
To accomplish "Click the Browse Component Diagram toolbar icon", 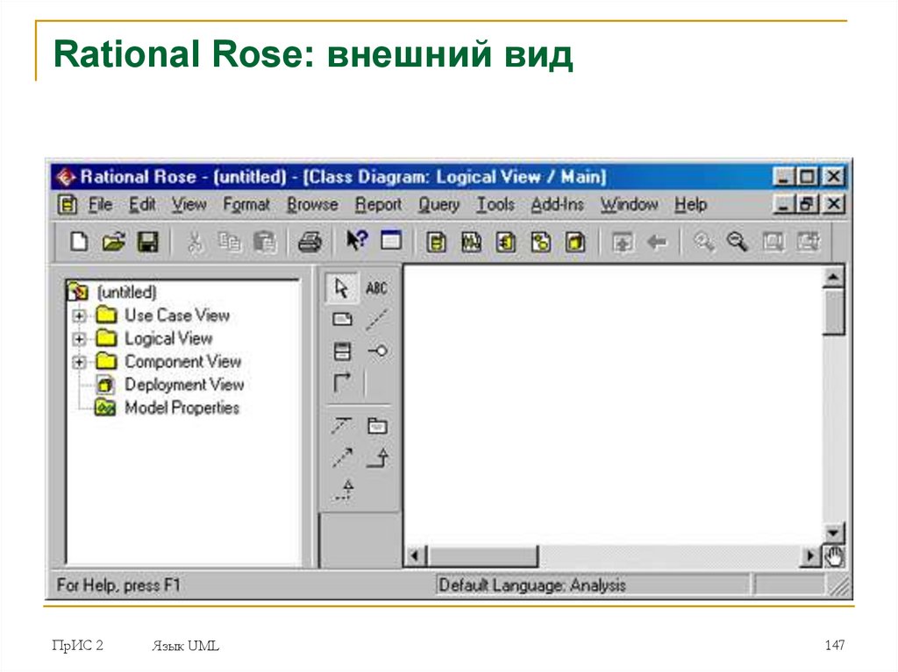I will pyautogui.click(x=506, y=242).
